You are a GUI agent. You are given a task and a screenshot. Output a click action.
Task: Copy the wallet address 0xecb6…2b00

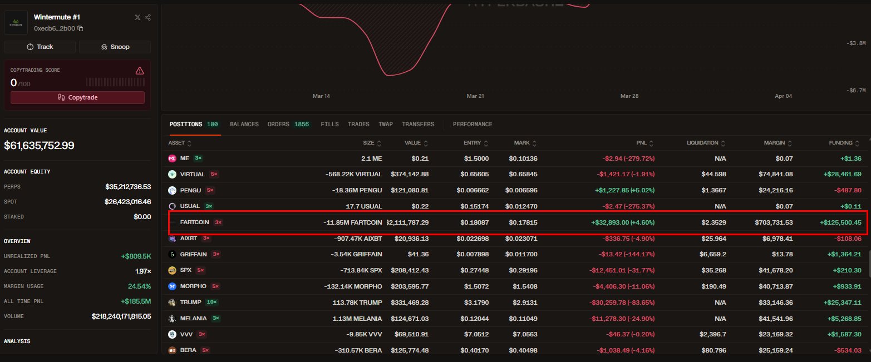[80, 28]
